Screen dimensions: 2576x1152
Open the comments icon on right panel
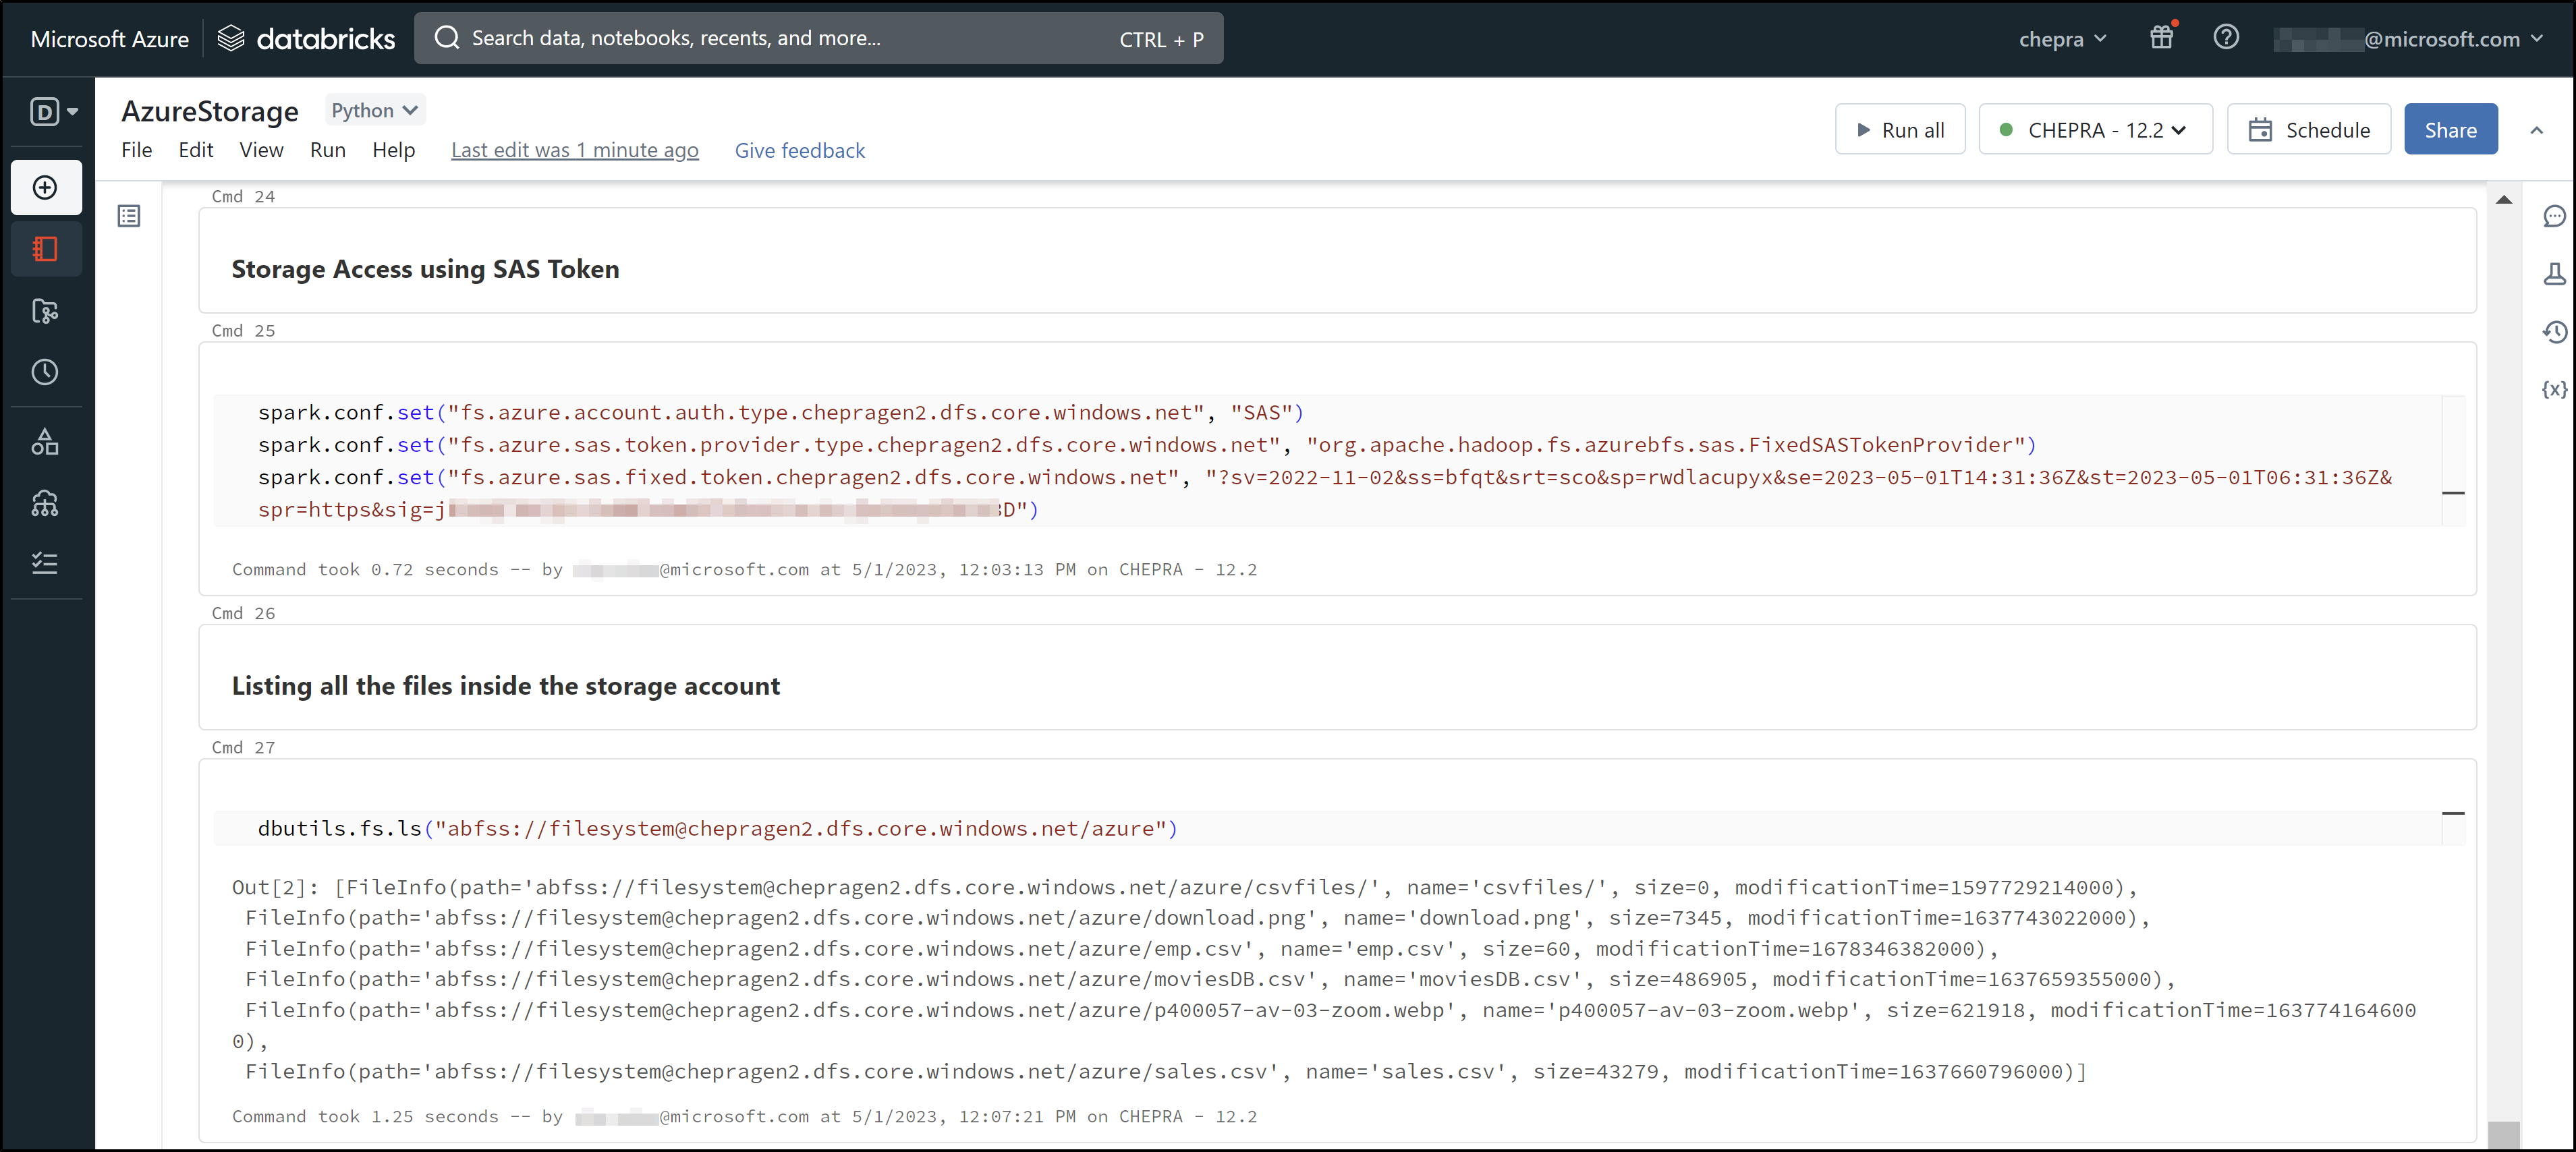(x=2553, y=216)
